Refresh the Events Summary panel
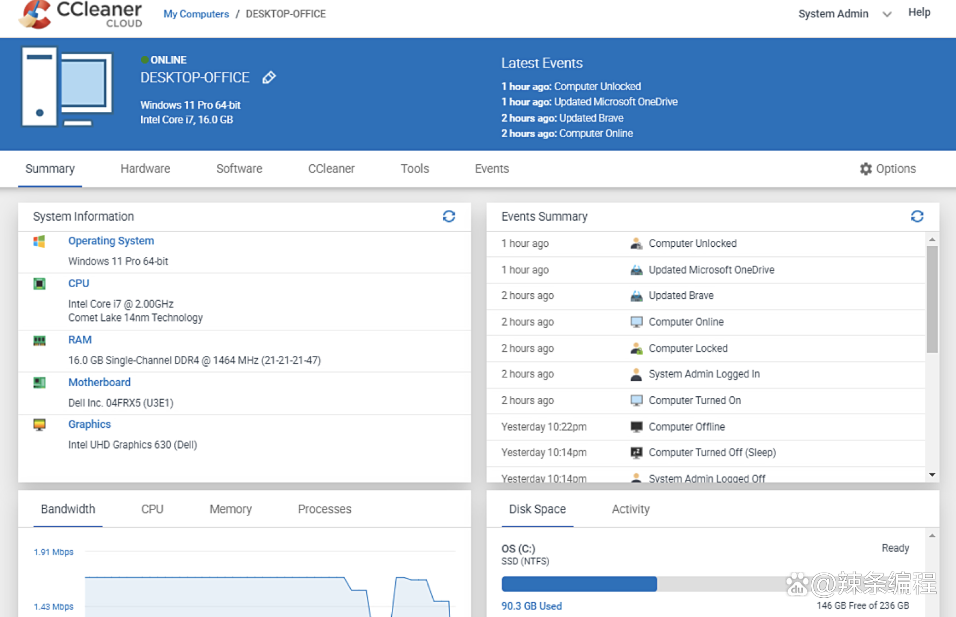The width and height of the screenshot is (956, 617). pyautogui.click(x=917, y=217)
